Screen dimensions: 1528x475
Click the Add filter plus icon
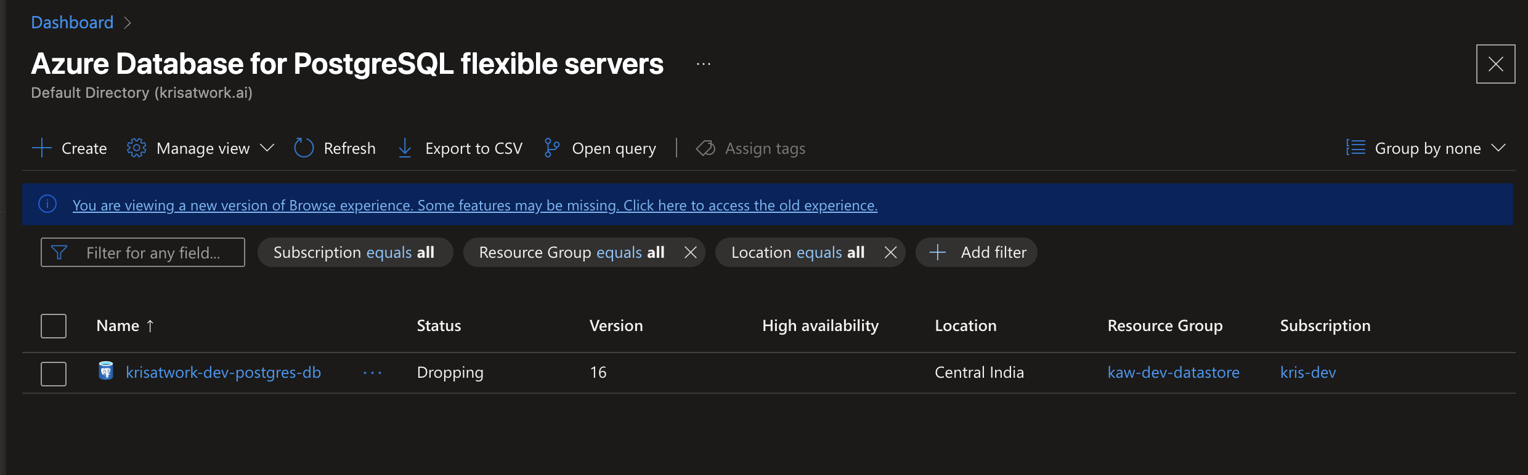click(937, 252)
